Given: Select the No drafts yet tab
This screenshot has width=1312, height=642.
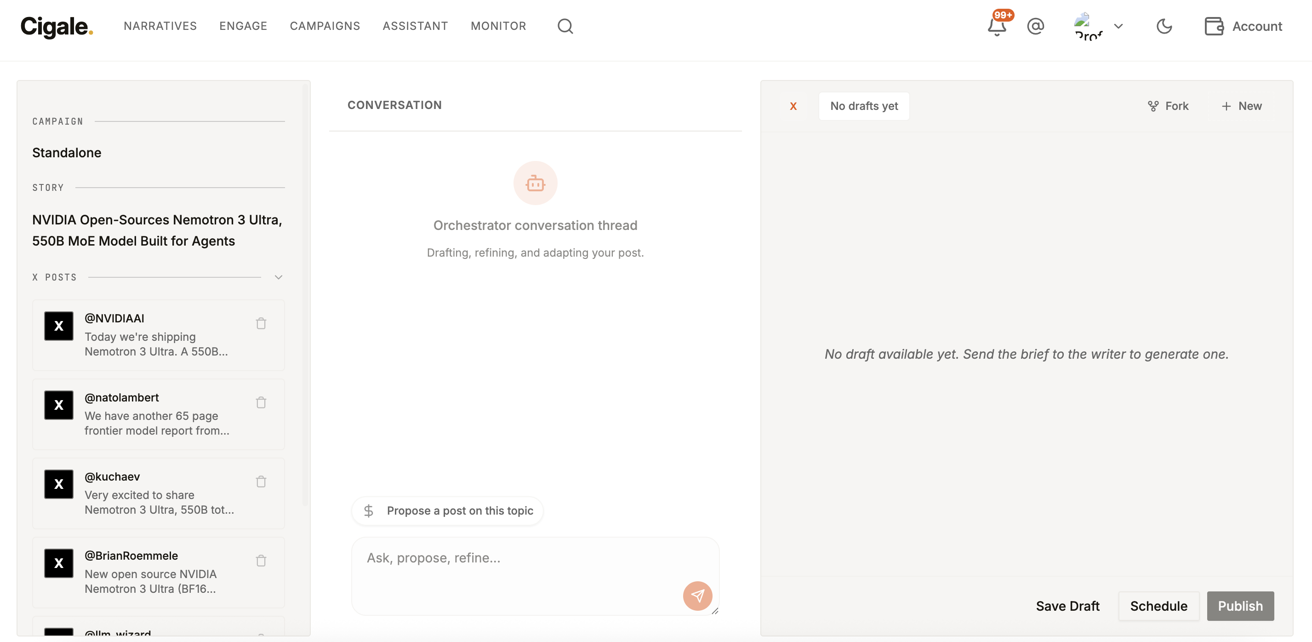Looking at the screenshot, I should [x=864, y=106].
